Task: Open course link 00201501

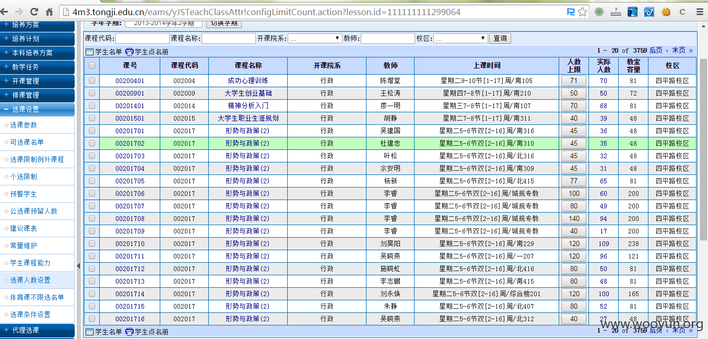Action: point(129,118)
